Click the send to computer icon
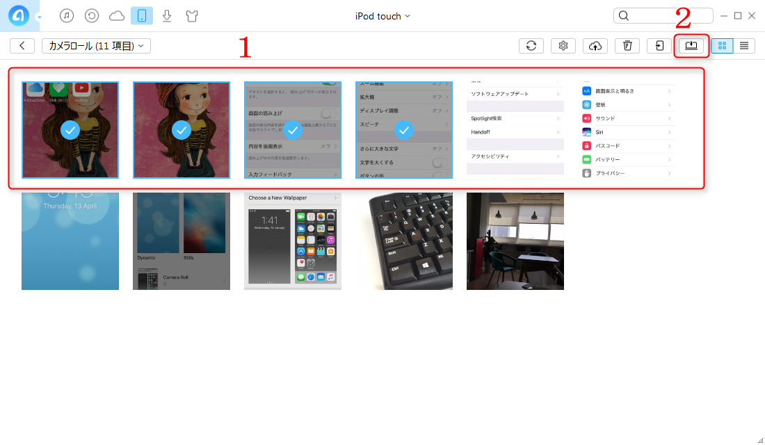The height and width of the screenshot is (445, 765). (x=691, y=45)
